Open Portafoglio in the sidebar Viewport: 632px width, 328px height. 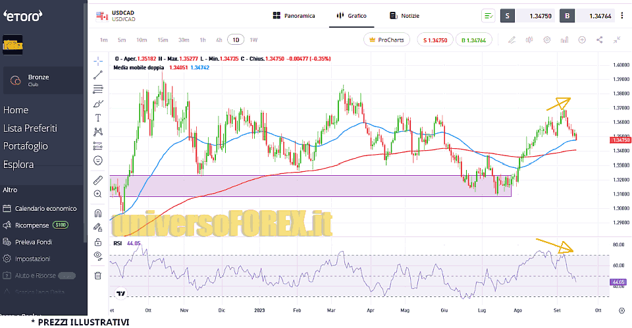pyautogui.click(x=25, y=146)
